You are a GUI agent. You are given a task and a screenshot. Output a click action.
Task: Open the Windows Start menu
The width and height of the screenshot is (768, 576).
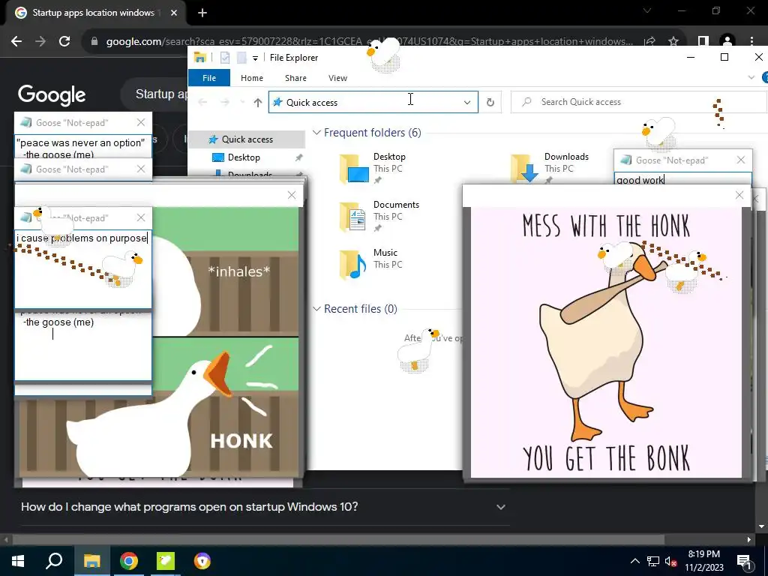click(18, 561)
